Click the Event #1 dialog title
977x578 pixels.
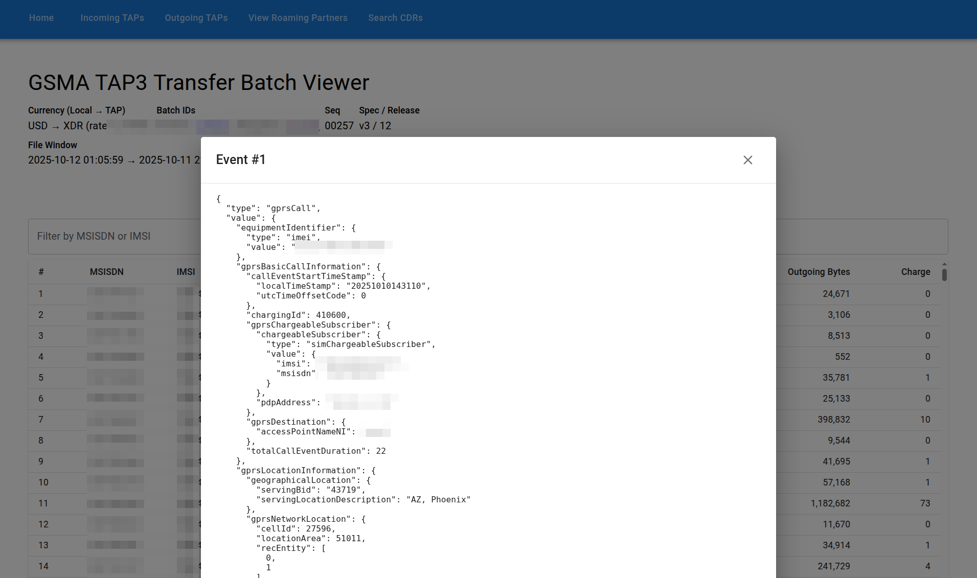point(241,160)
